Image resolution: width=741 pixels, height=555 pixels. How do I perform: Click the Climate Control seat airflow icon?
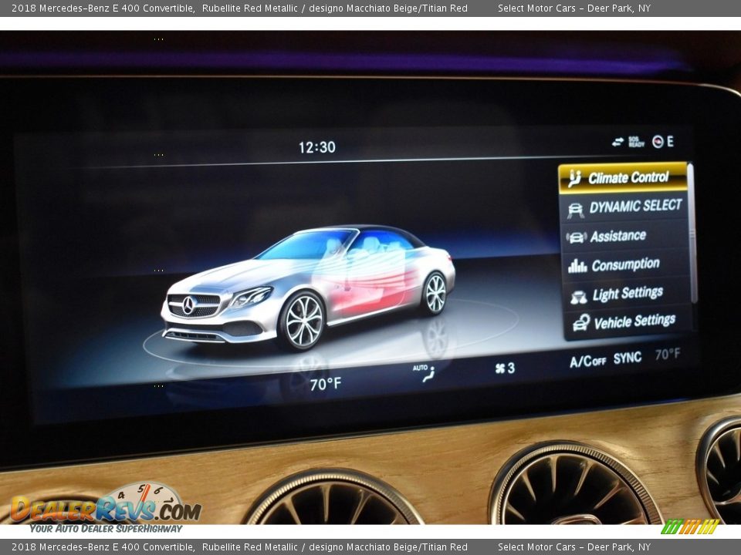[574, 178]
